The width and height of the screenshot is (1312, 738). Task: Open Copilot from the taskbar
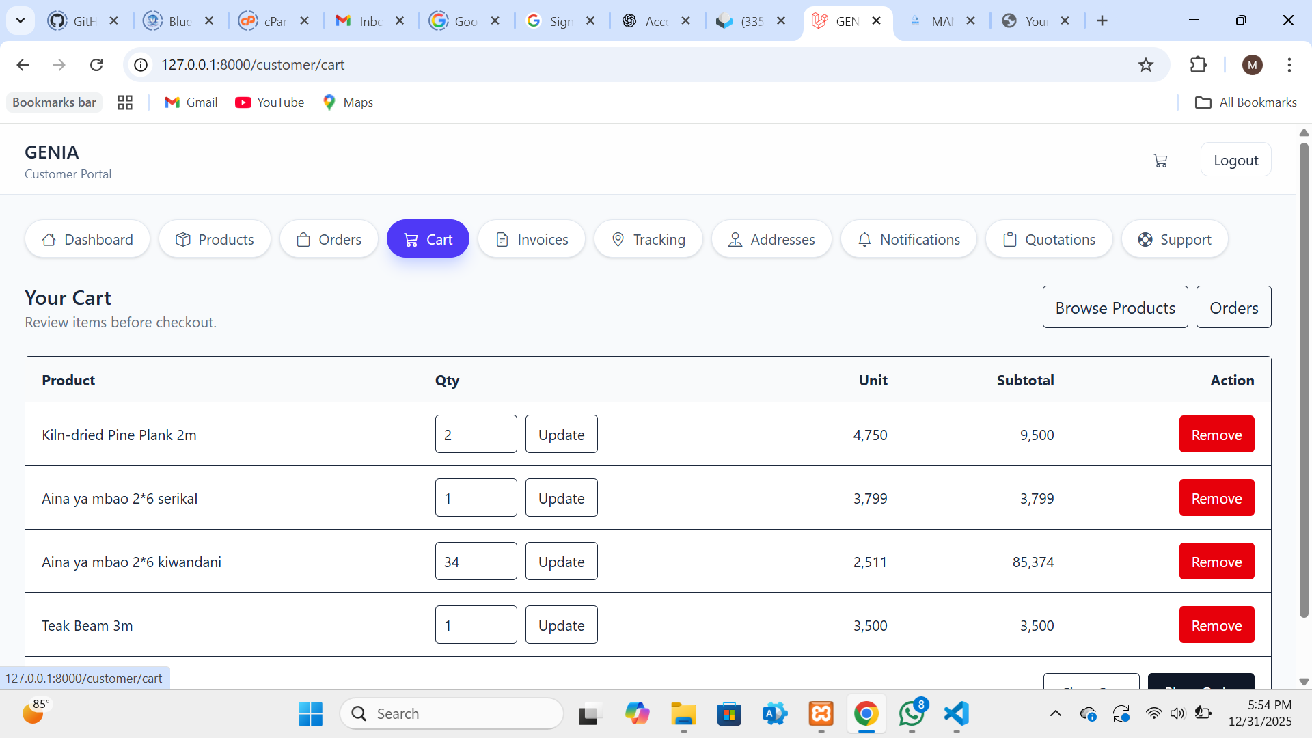[638, 713]
